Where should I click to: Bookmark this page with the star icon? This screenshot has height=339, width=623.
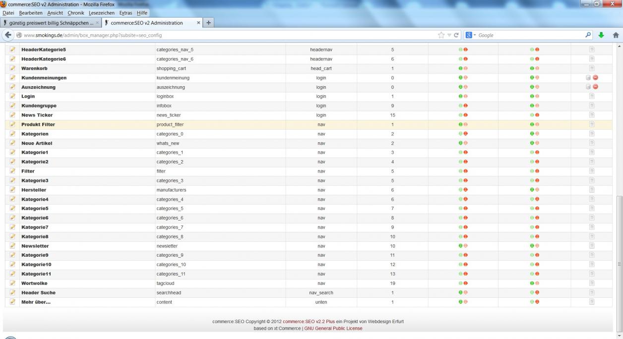pos(440,35)
